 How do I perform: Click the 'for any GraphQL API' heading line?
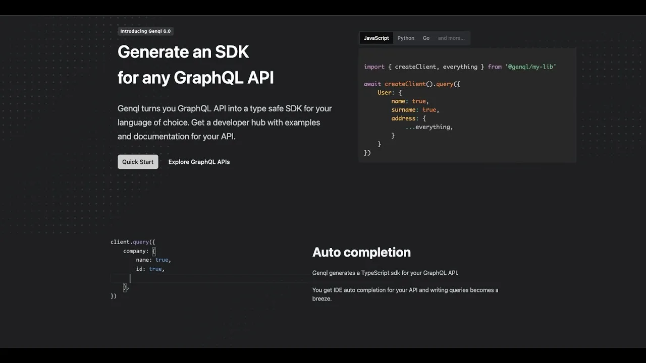pyautogui.click(x=196, y=78)
